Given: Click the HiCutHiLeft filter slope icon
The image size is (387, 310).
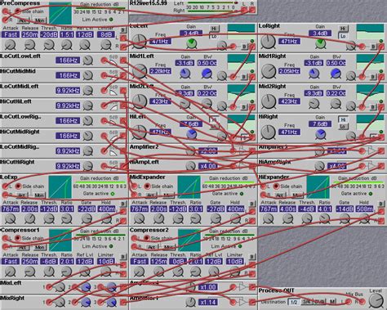Looking at the screenshot, I should 113,107.
